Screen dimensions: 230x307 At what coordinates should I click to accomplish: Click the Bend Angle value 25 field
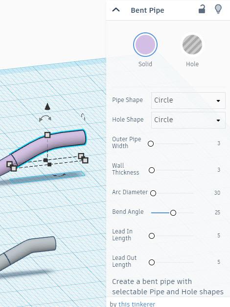coord(217,212)
